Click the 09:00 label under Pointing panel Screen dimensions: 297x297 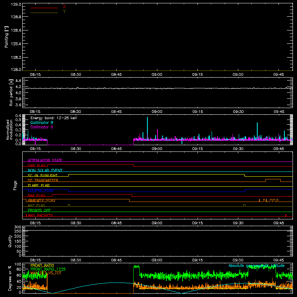[x=157, y=75]
